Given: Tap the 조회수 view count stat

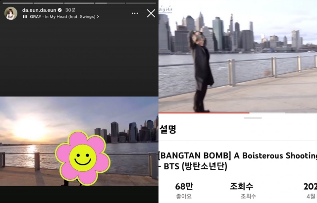Looking at the screenshot, I should (x=241, y=187).
